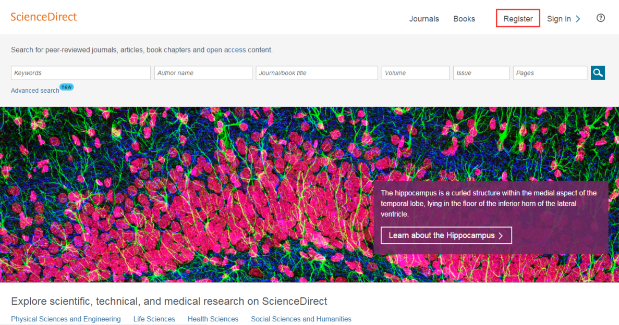Open the Books menu item

tap(464, 19)
